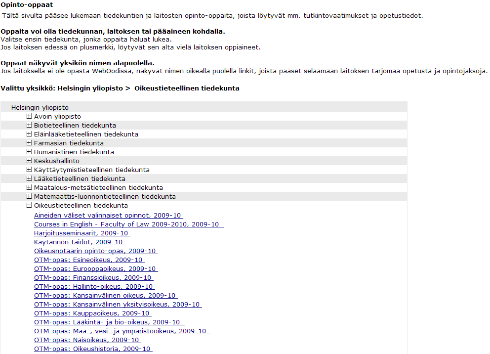Click Lääketieteellinen tiedekunta label
The height and width of the screenshot is (354, 490).
(80, 178)
